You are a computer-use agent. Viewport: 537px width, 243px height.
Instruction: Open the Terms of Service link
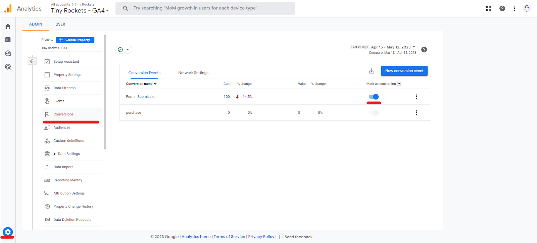tap(229, 237)
